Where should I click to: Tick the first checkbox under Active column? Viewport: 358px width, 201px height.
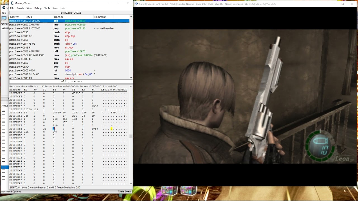click(4, 109)
